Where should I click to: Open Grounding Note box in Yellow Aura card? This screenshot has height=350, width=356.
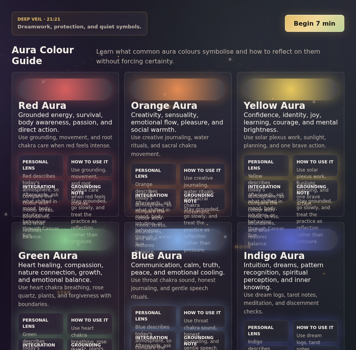315,191
